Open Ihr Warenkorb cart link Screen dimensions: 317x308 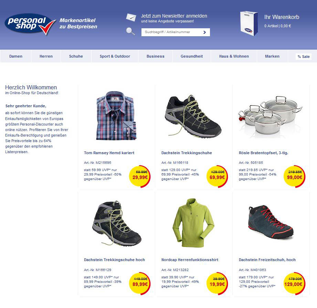282,17
